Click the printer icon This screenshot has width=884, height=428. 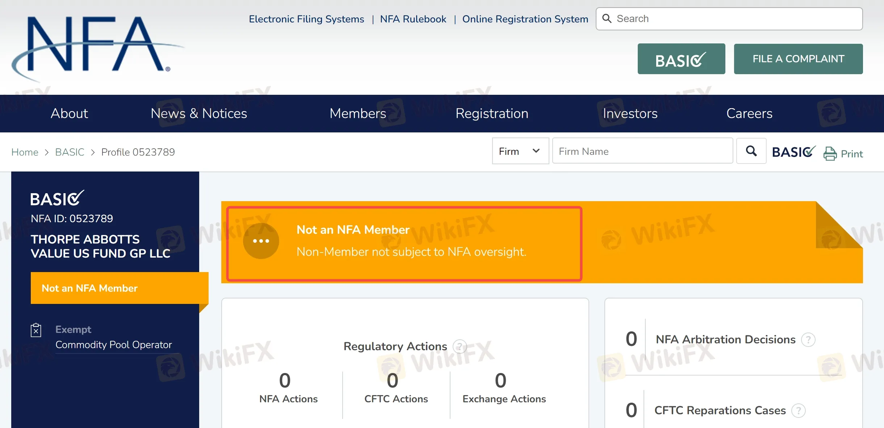point(830,153)
